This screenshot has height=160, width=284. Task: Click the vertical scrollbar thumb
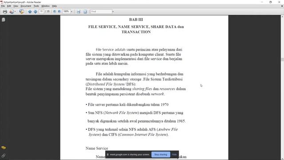pyautogui.click(x=282, y=59)
